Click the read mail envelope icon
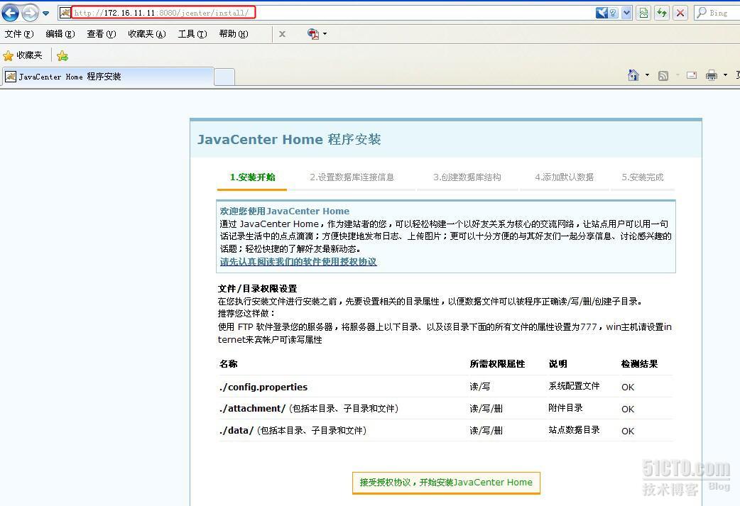 click(692, 75)
